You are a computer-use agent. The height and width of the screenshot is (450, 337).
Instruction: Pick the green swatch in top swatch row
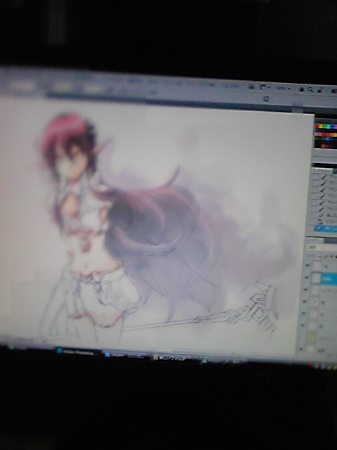point(324,126)
